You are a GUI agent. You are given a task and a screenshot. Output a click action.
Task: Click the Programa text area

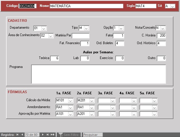99,74
